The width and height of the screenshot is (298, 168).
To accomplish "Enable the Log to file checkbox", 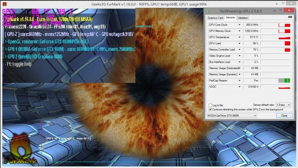I will pos(210,105).
